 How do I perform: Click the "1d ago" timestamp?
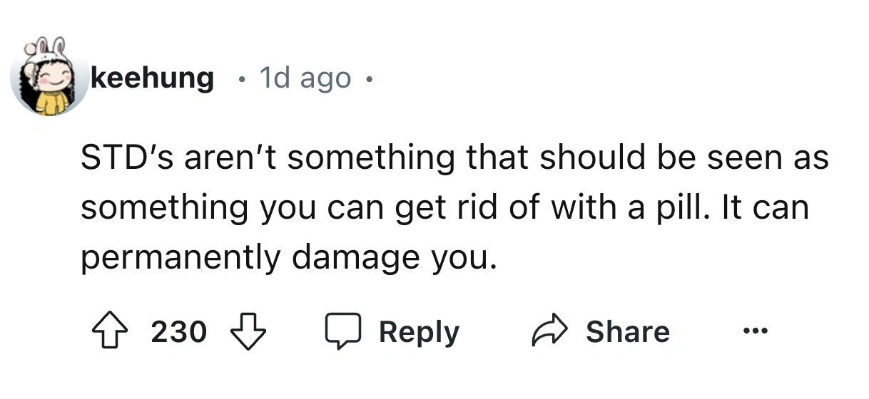point(305,78)
